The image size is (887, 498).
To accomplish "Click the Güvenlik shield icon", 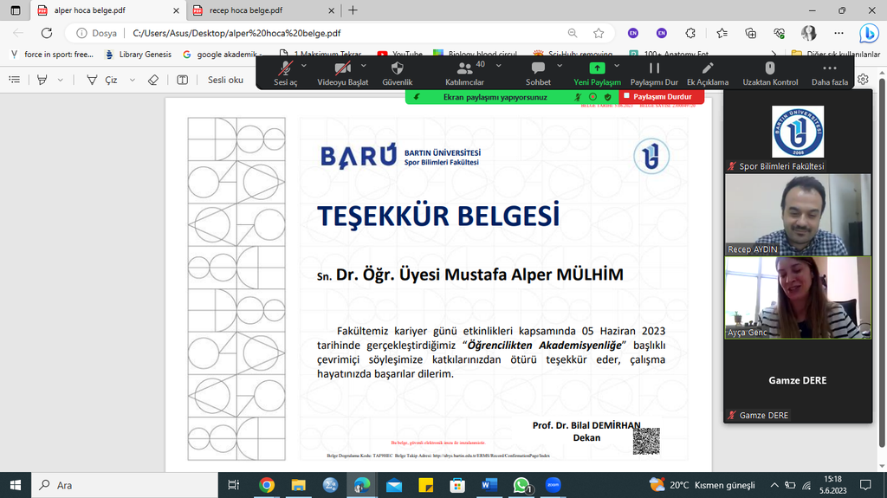I will [397, 68].
